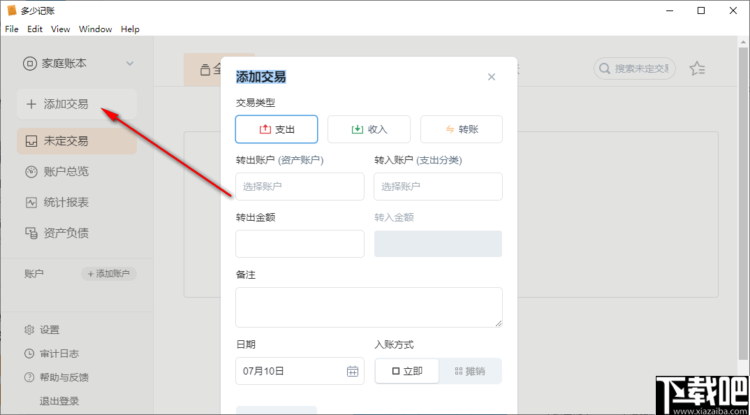Click inside the 备注 remarks field
750x415 pixels.
369,307
